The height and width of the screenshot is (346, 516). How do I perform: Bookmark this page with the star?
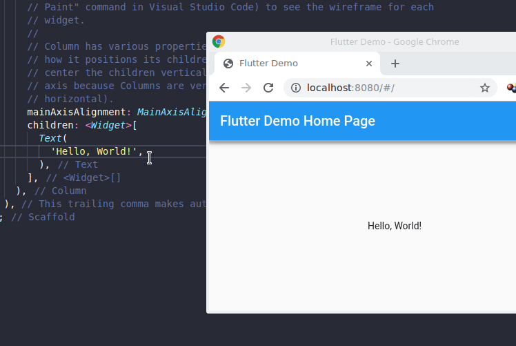[x=485, y=88]
